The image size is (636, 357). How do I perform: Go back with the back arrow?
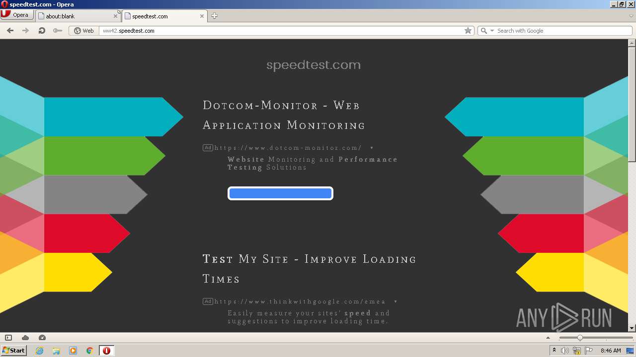[x=10, y=31]
